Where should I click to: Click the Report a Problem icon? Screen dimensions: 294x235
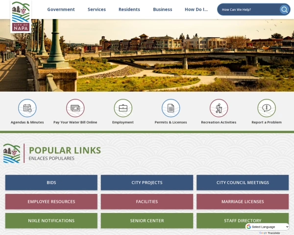[x=267, y=108]
